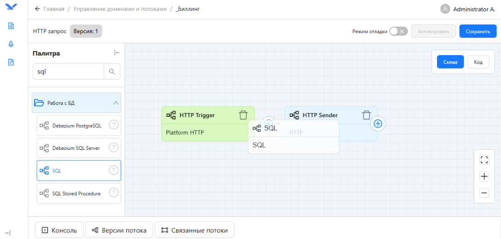Click the Сохранить button
Screen dimensions: 501x239
pos(478,31)
